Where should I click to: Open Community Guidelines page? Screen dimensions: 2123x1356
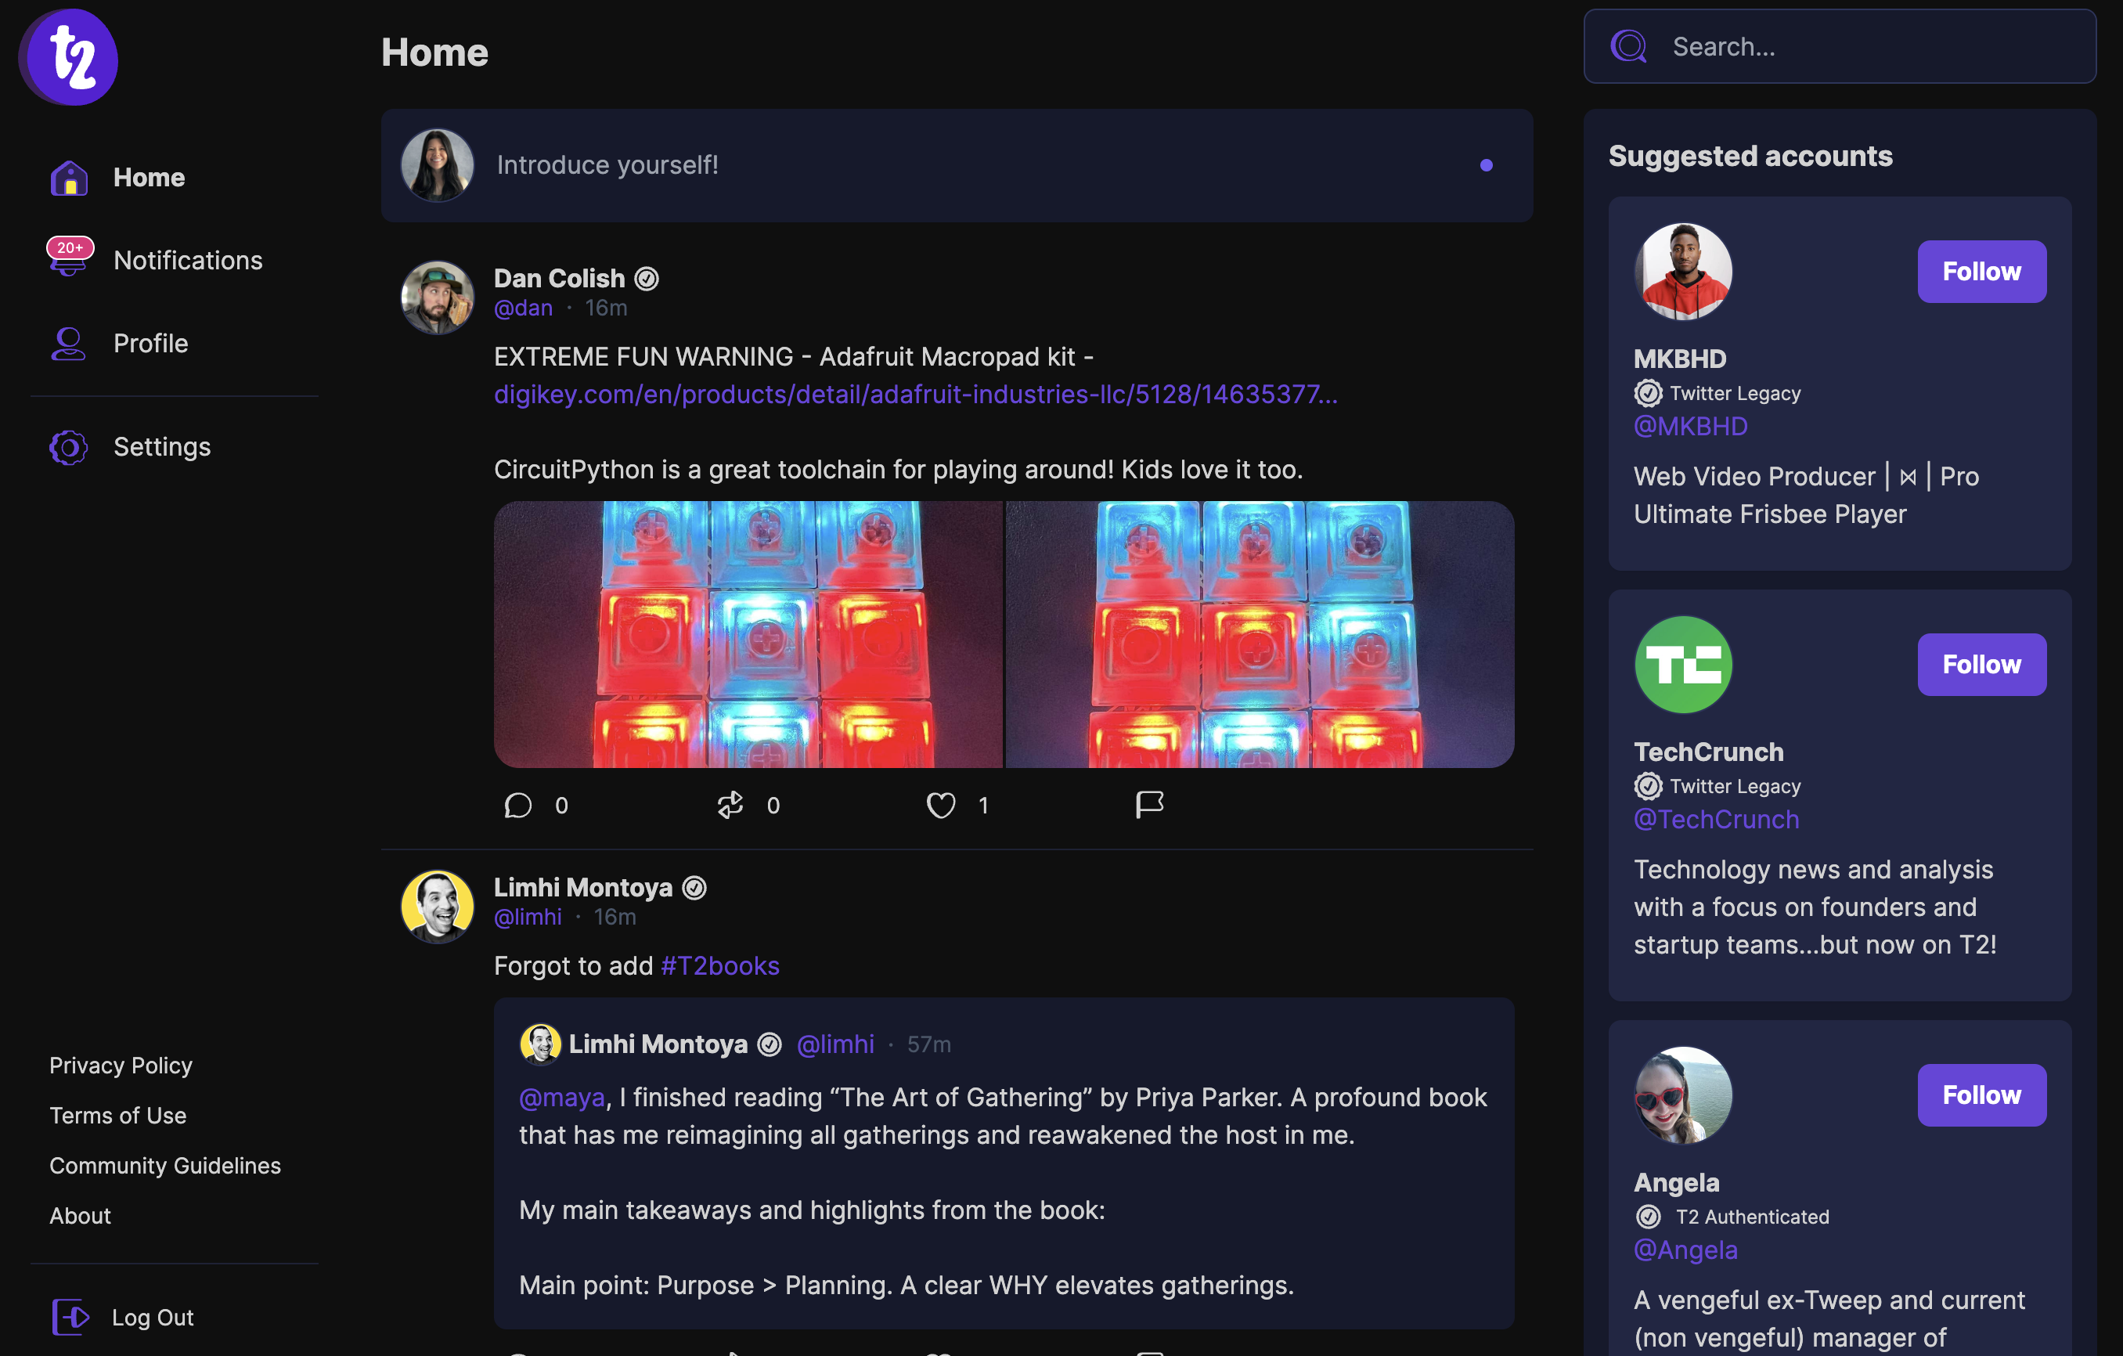[166, 1164]
